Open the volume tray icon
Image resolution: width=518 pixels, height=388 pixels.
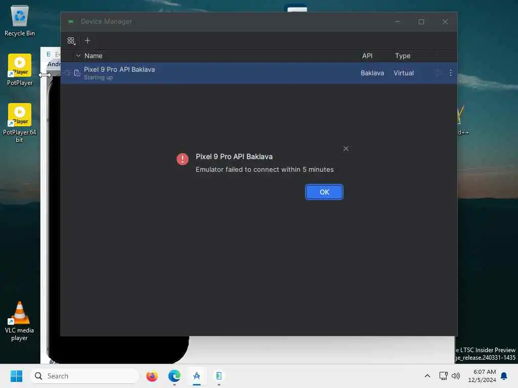pos(456,376)
